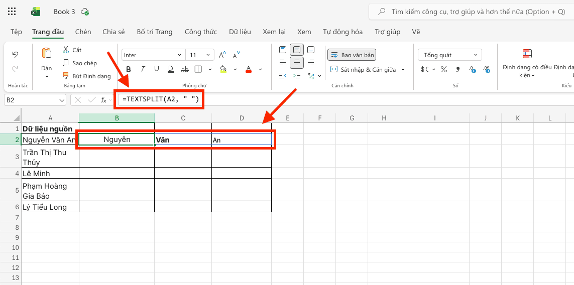Click the Undo (Hoàn tác) arrow icon
The width and height of the screenshot is (574, 285).
[15, 54]
